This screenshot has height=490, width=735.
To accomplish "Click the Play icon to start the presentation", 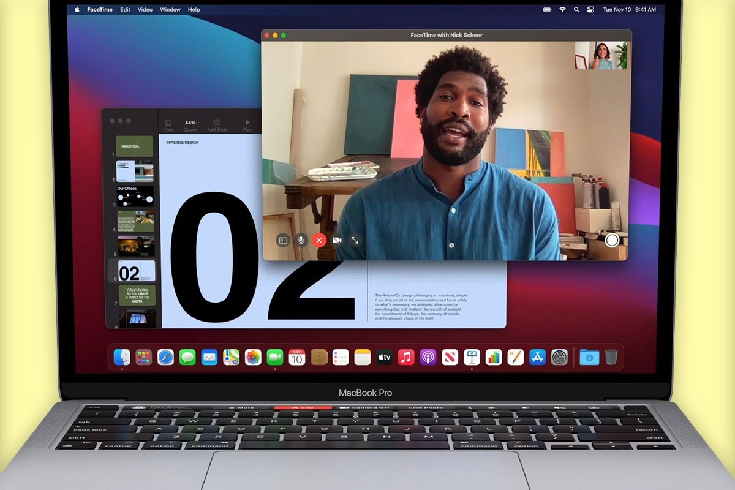I will tap(247, 122).
